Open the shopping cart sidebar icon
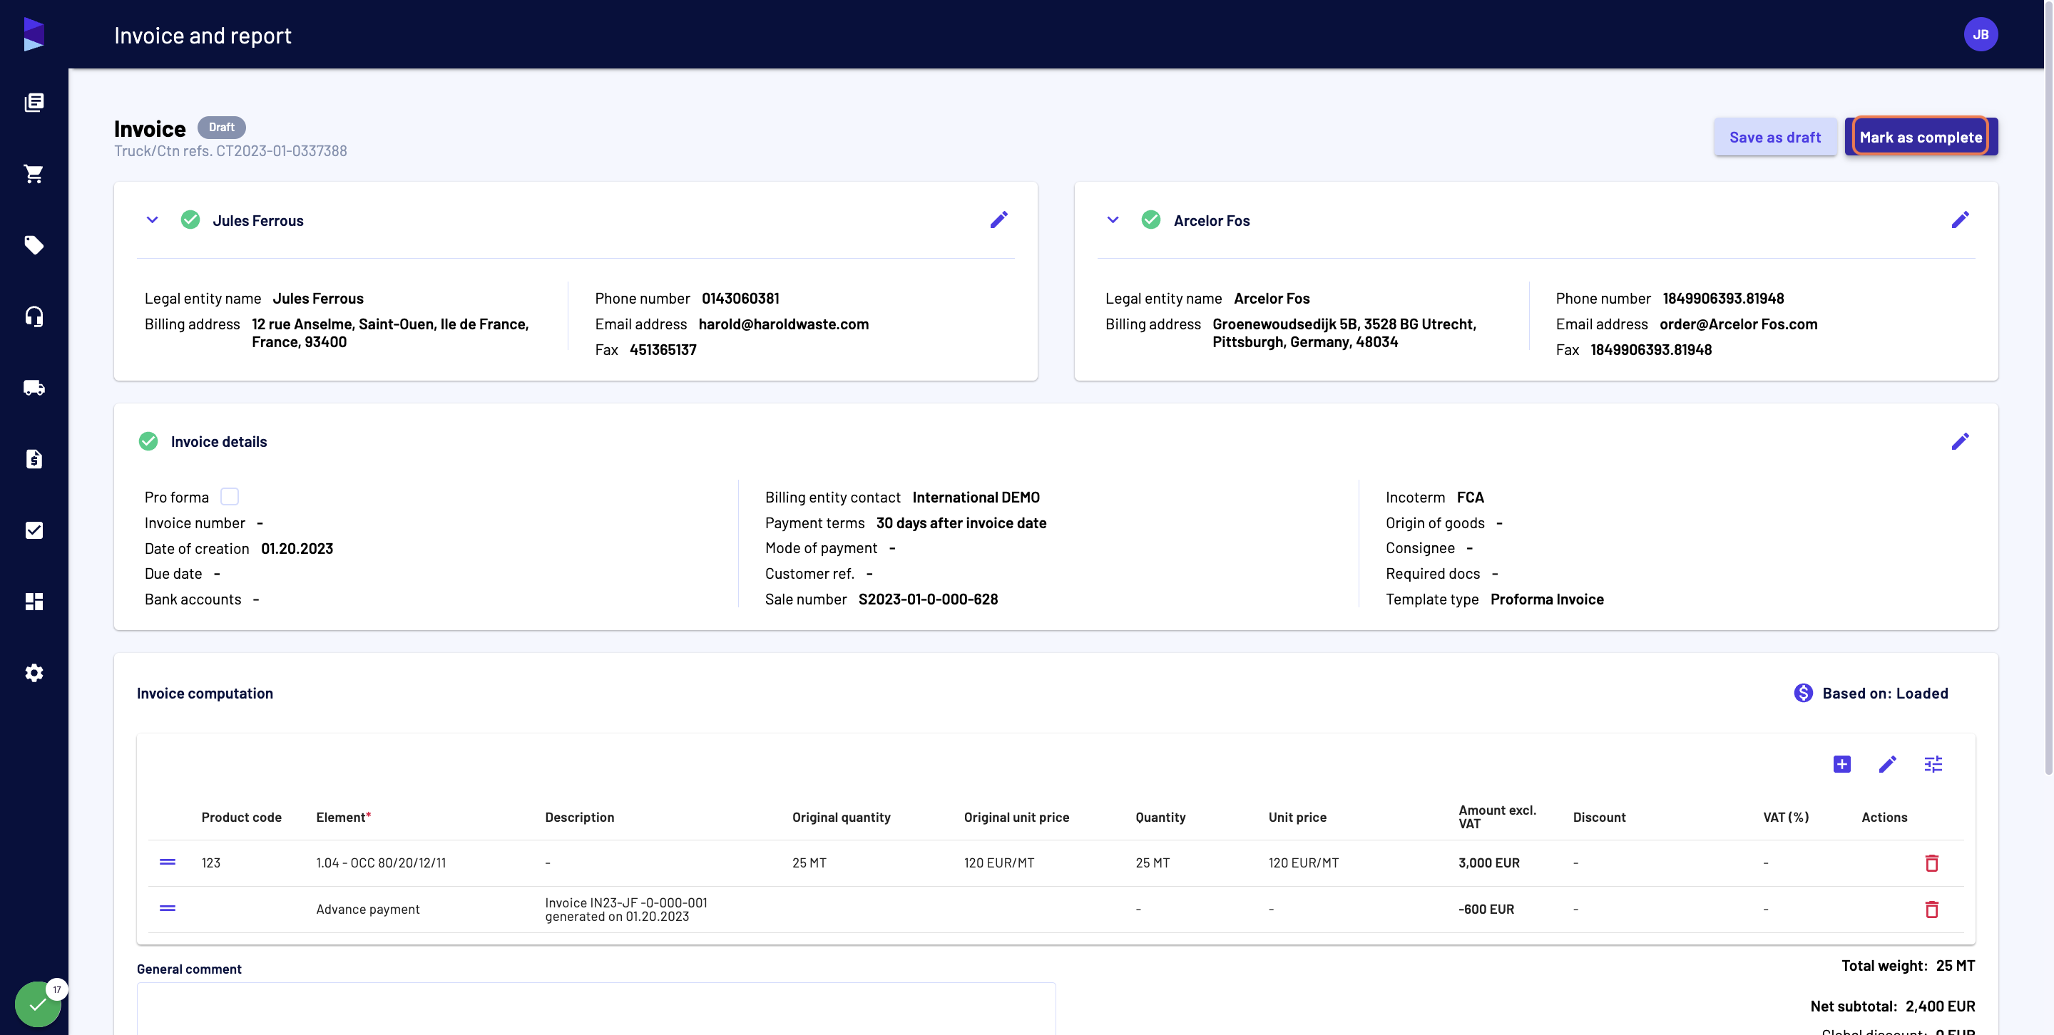The width and height of the screenshot is (2054, 1035). 34,174
